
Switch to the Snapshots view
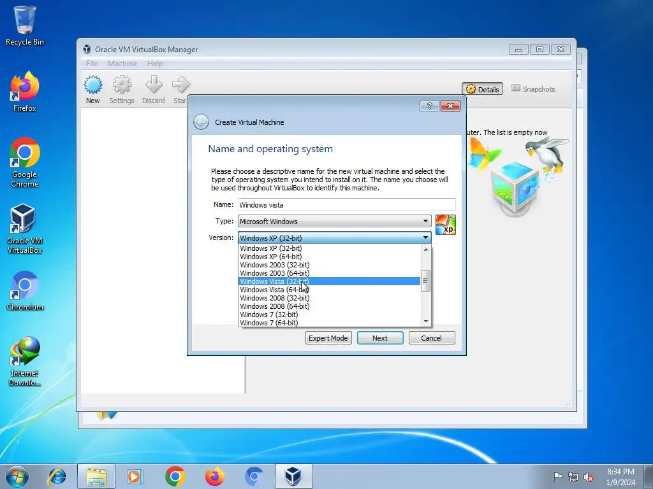(533, 89)
